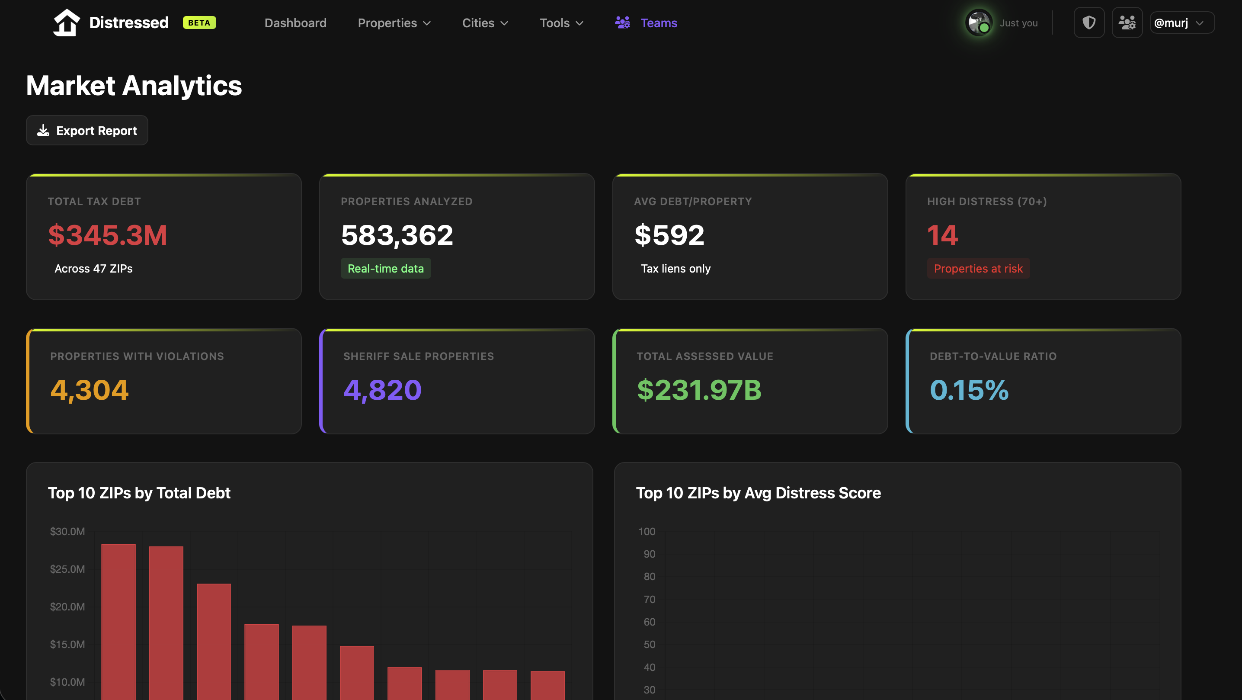This screenshot has height=700, width=1242.
Task: Expand the @murj account menu
Action: point(1181,22)
